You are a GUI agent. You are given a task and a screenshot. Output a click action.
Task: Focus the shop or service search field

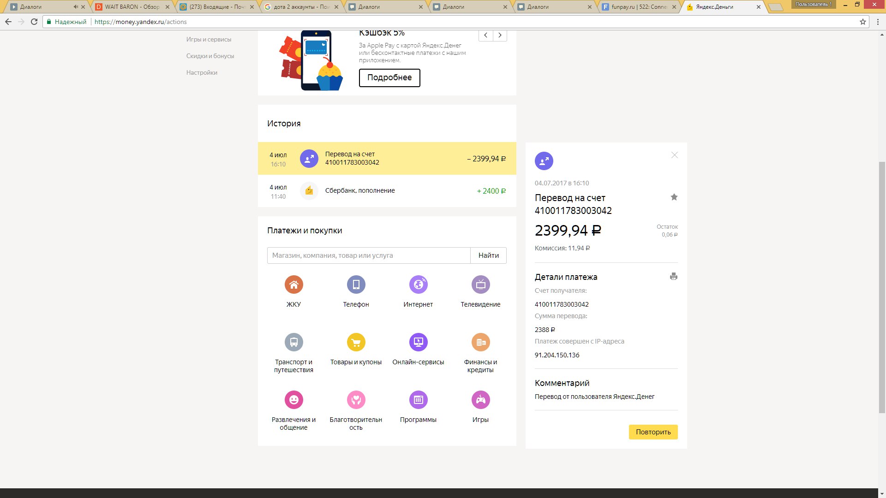click(x=369, y=255)
